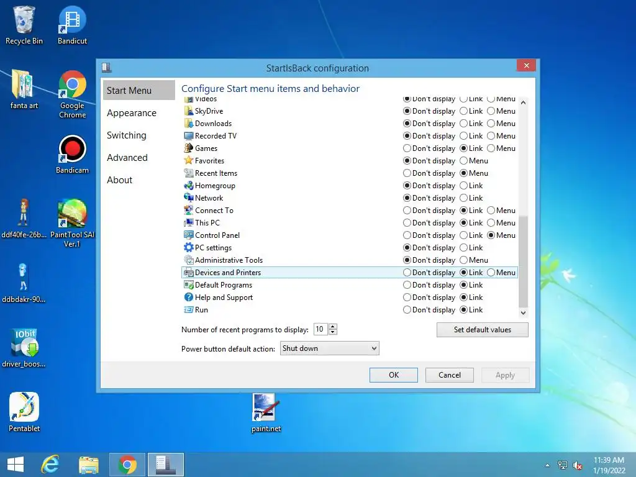Select the ddf40fe-26b image file icon
The width and height of the screenshot is (636, 477).
click(x=24, y=218)
